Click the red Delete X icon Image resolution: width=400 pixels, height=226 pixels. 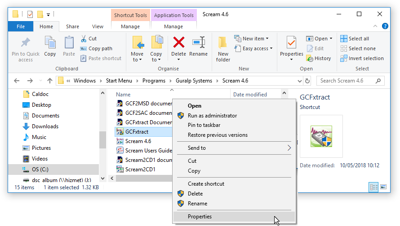point(178,42)
